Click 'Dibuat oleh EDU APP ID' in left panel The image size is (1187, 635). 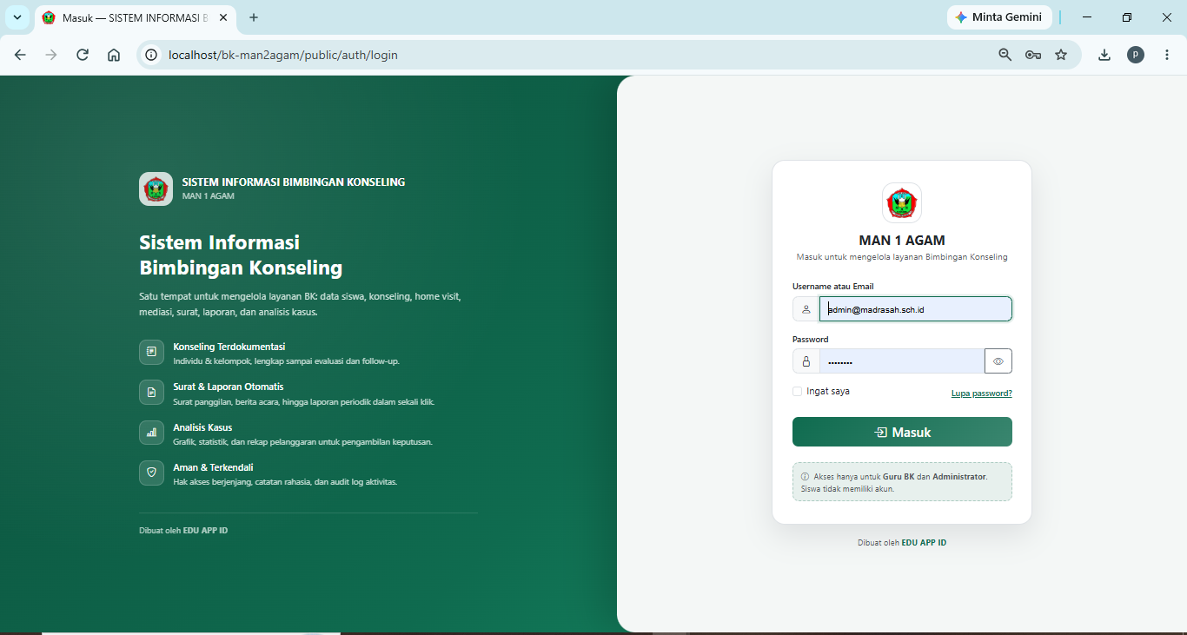click(183, 530)
